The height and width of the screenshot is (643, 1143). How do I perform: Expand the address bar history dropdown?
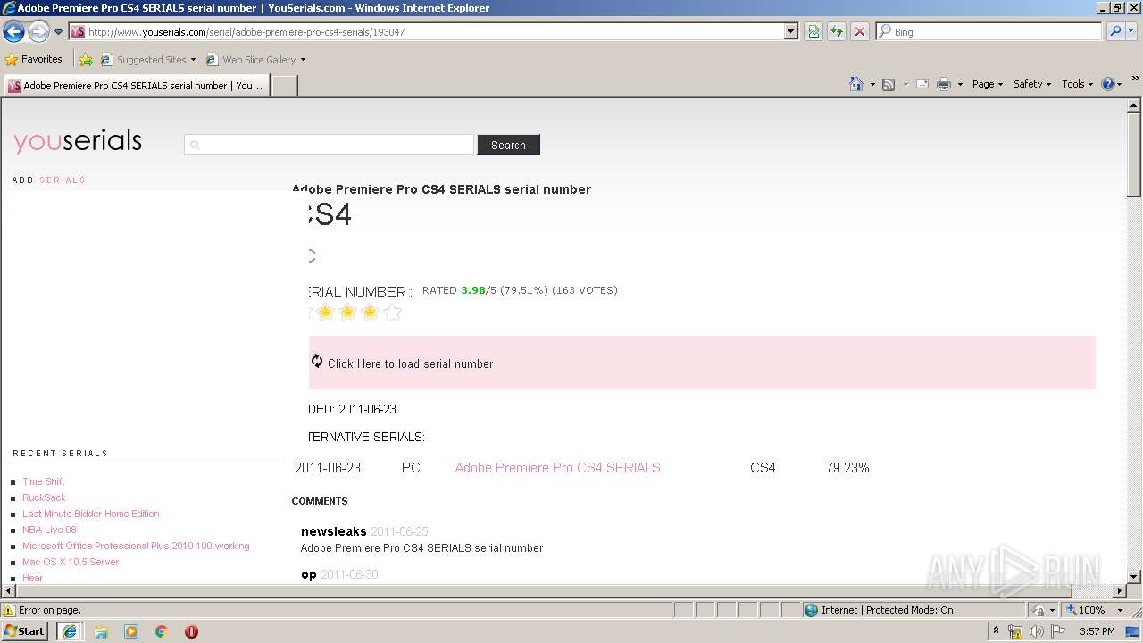pos(791,31)
